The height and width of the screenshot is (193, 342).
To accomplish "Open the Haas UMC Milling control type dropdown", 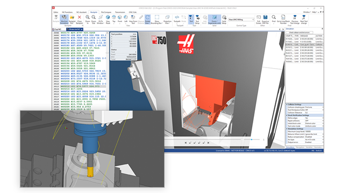I will point(241,19).
